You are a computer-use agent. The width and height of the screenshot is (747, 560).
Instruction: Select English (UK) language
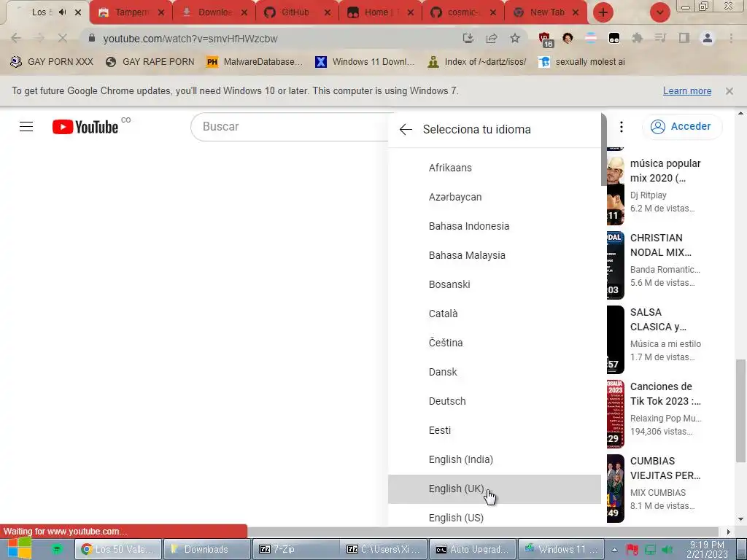tap(495, 489)
